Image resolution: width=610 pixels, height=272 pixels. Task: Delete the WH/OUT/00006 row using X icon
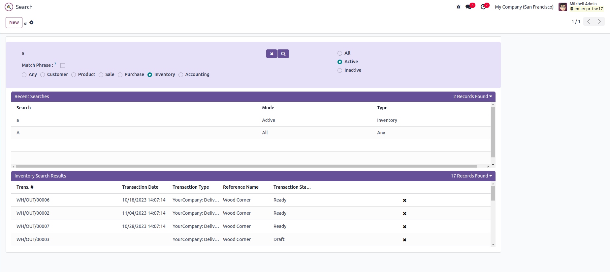(404, 200)
